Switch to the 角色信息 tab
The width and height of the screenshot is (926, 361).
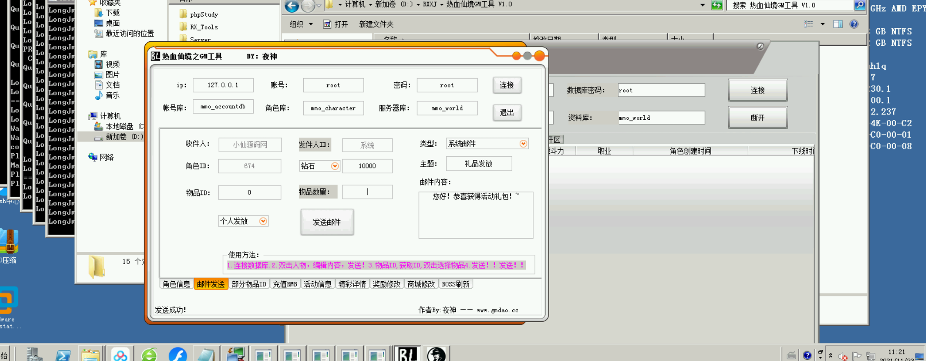[176, 284]
